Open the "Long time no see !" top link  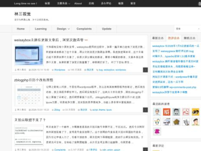coord(25,3)
